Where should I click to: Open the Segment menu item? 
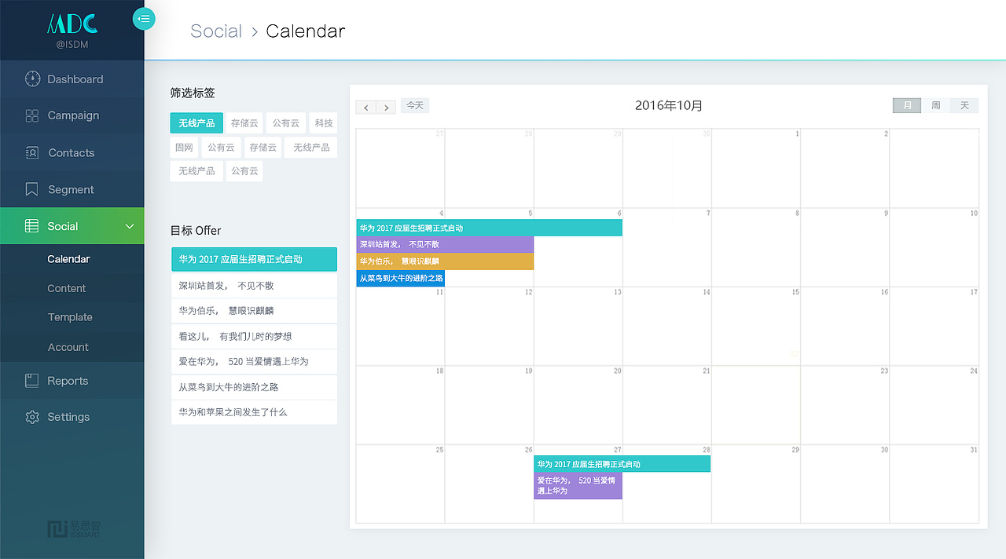pyautogui.click(x=72, y=189)
